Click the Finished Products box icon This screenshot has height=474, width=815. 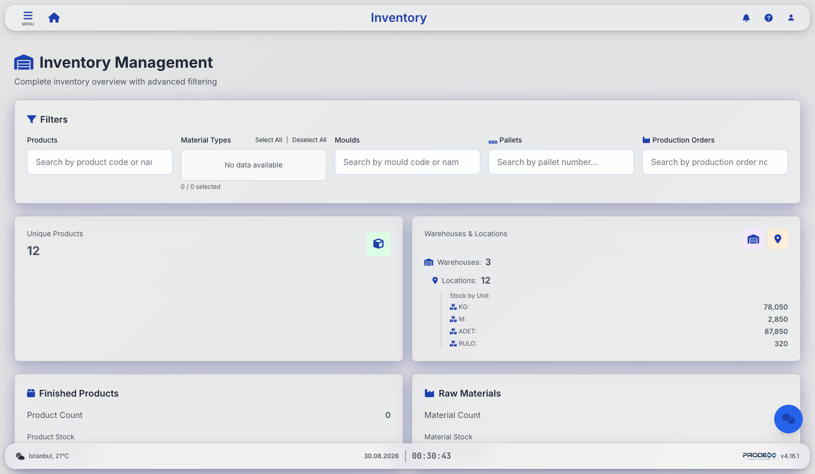pos(31,393)
